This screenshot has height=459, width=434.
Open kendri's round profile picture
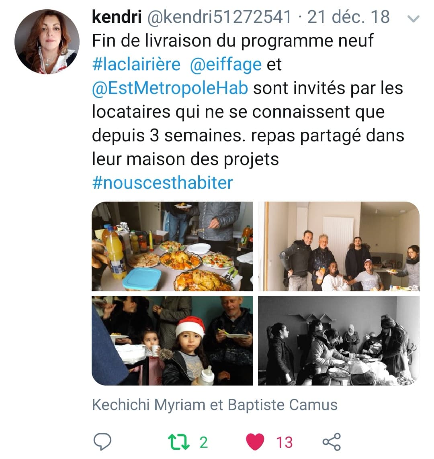pyautogui.click(x=47, y=42)
